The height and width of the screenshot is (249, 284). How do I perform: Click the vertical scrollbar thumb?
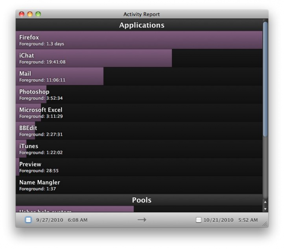[265, 79]
